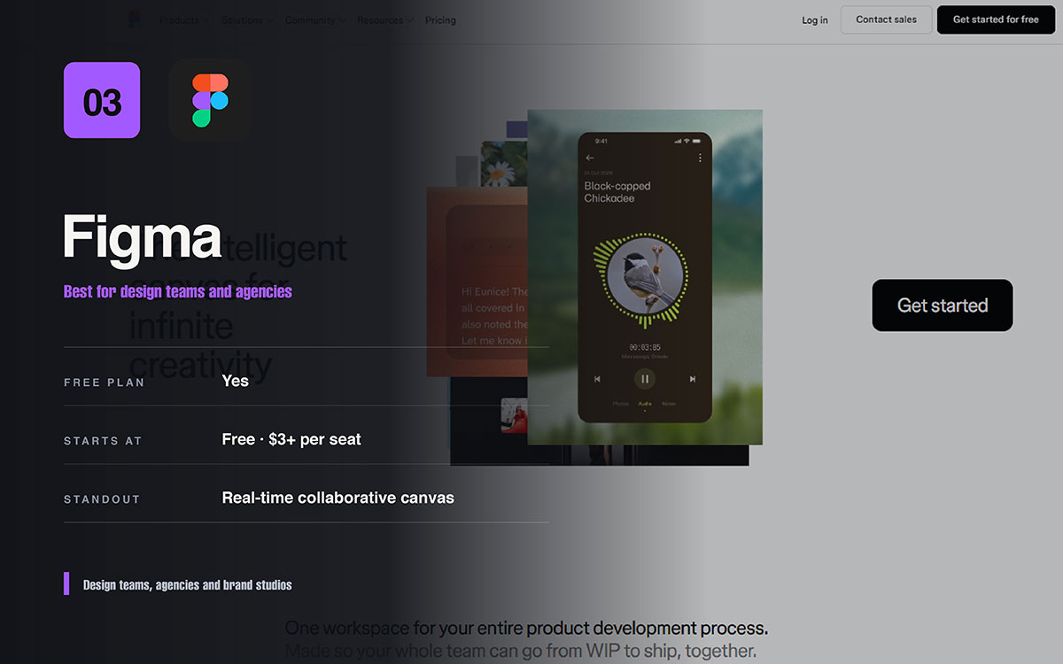Expand the Solutions dropdown menu
Screen dimensions: 1063x664
(x=247, y=19)
